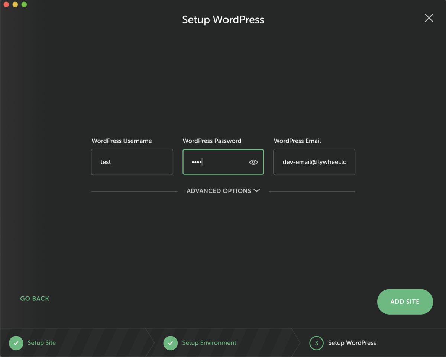446x357 pixels.
Task: Click the Advanced Options chevron arrow
Action: (x=256, y=190)
